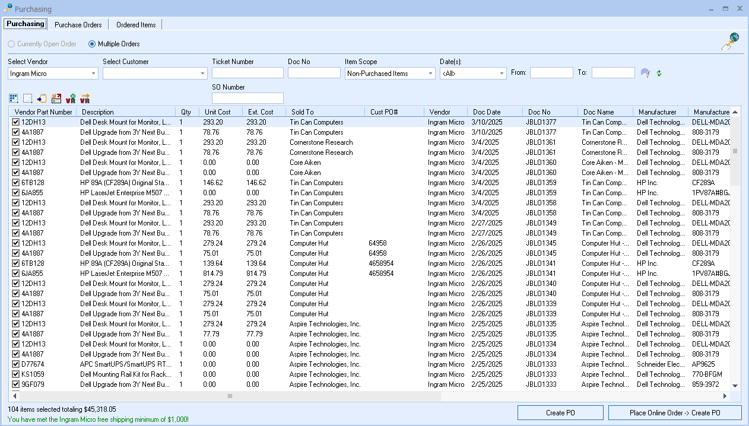Click Place Online Order -> Create PO

pos(675,413)
